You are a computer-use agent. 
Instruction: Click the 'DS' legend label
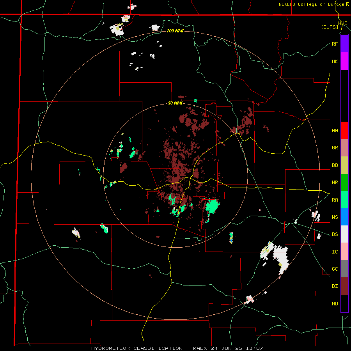tap(335, 234)
